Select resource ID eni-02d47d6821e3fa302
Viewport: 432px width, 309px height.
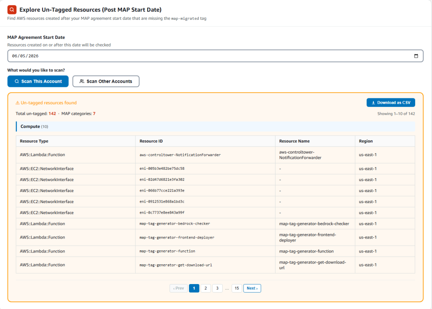(162, 179)
